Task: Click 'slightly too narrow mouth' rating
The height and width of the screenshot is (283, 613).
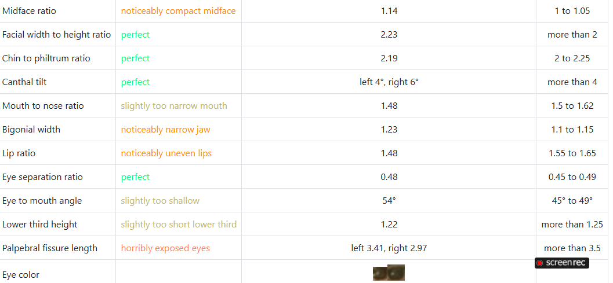Action: (x=174, y=106)
